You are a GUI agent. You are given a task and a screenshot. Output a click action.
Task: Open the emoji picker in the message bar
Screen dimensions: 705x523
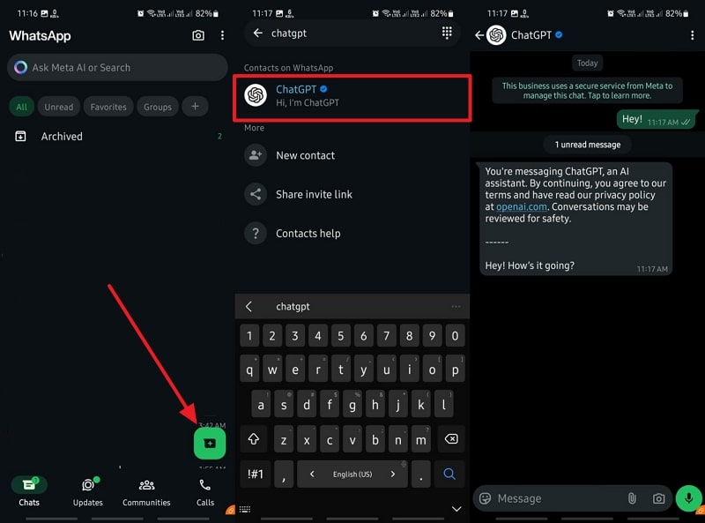[x=486, y=498]
